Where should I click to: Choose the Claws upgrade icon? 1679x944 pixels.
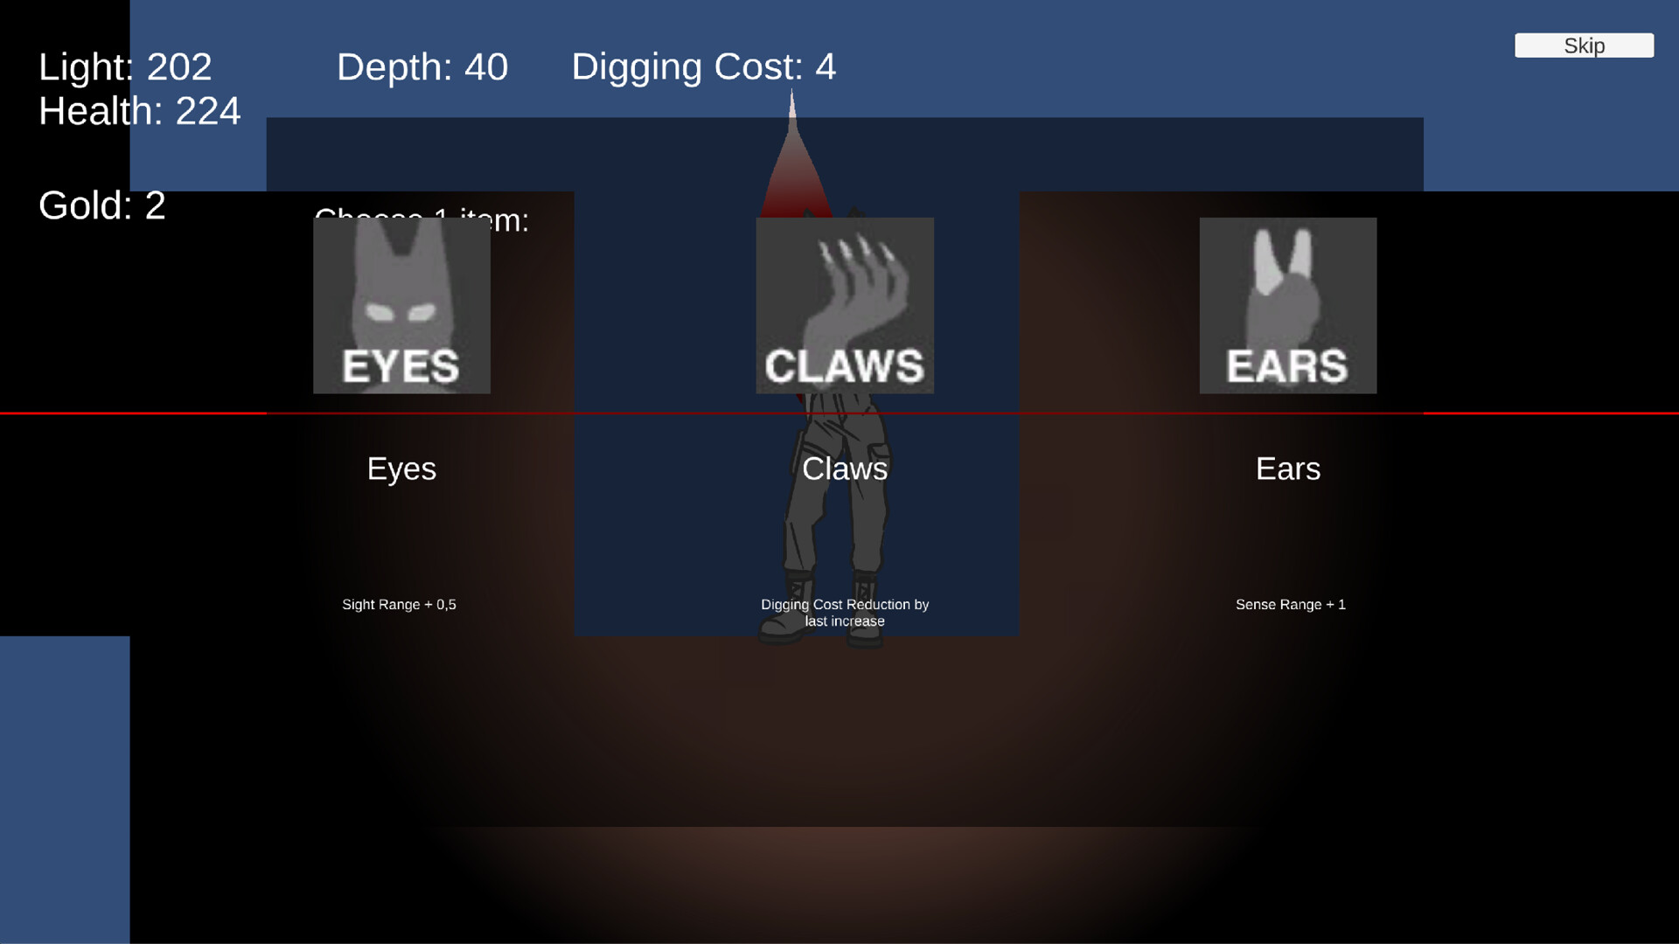tap(844, 305)
